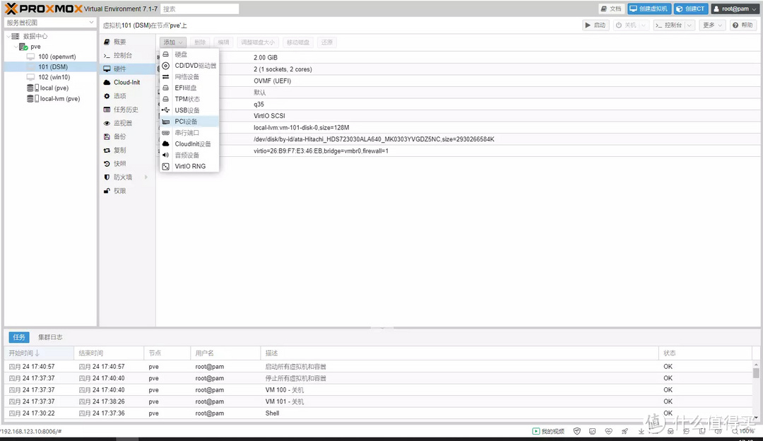Click the download arrow icon in browser status bar
This screenshot has height=441, width=763.
click(641, 431)
